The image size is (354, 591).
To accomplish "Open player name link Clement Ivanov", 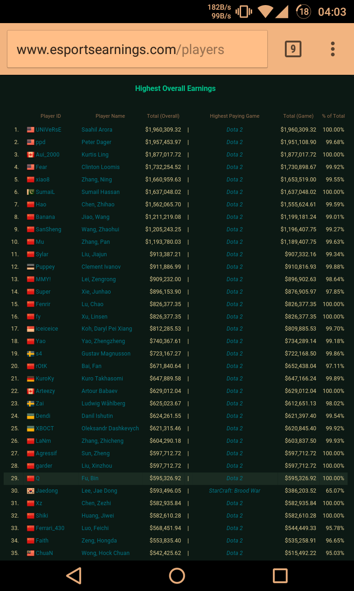I will click(x=101, y=267).
